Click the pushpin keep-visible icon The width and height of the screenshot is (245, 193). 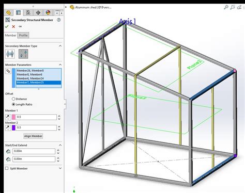click(20, 26)
